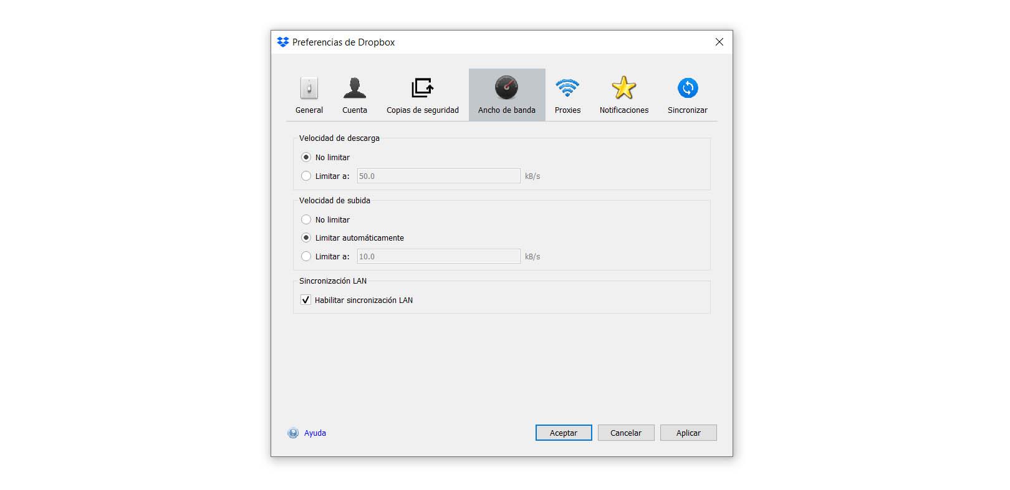
Task: Click the Aceptar button
Action: click(x=564, y=433)
